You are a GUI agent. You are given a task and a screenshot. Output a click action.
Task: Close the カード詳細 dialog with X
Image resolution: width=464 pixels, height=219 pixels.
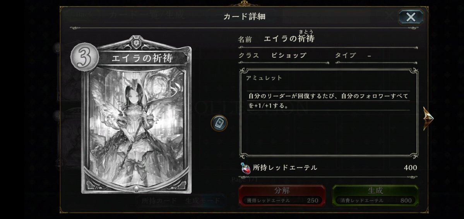(x=411, y=17)
